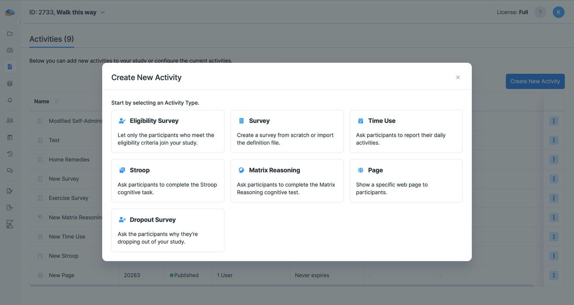This screenshot has height=305, width=574.
Task: Click the calendar icon in the left sidebar
Action: pyautogui.click(x=10, y=137)
